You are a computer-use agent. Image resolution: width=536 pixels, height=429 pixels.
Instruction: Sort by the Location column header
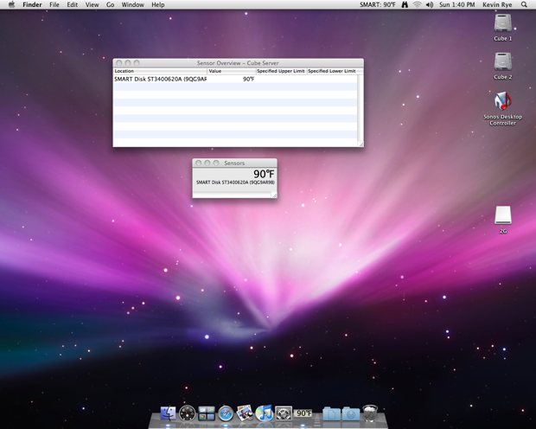[160, 71]
